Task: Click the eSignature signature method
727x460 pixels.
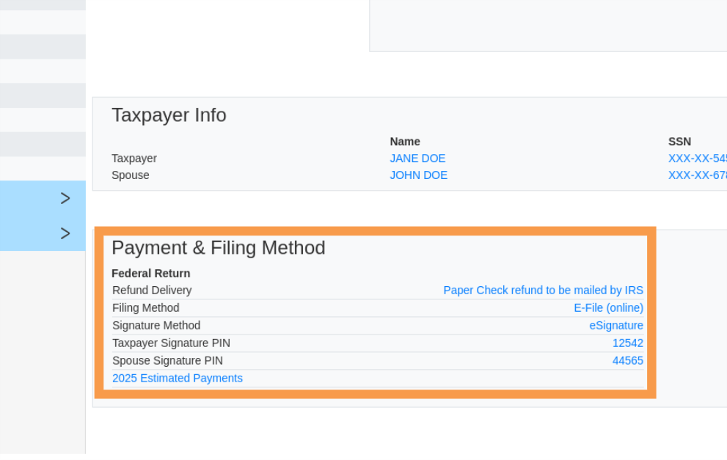Action: (x=616, y=325)
